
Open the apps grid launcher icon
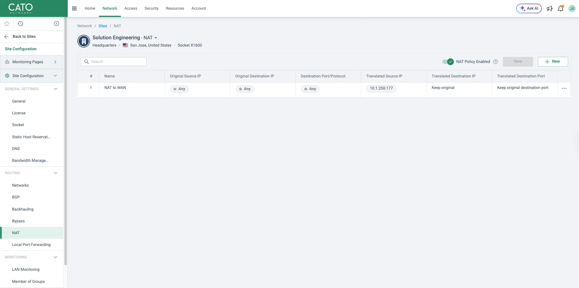74,8
